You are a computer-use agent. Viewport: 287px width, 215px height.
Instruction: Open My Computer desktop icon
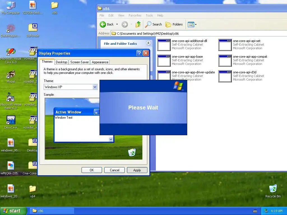point(11,7)
